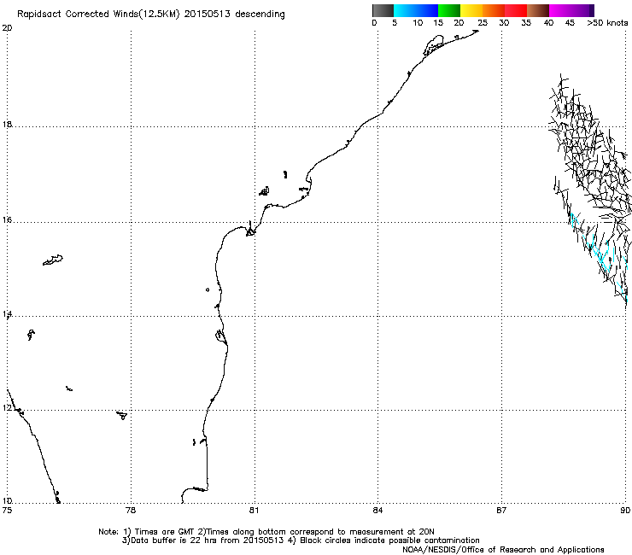
Task: Click longitude label 75 on bottom axis
Action: (7, 511)
